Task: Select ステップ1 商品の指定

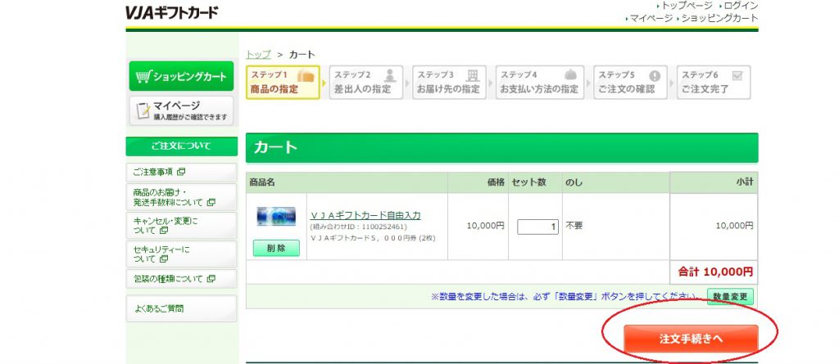Action: [283, 83]
